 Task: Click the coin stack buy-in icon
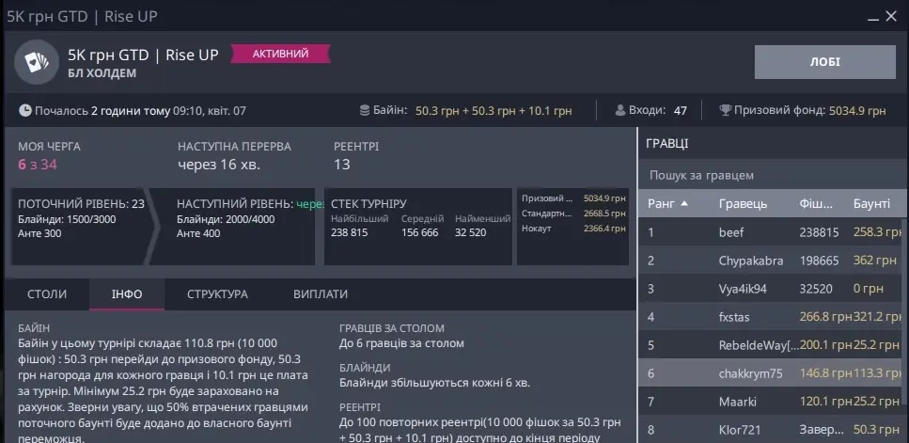coord(365,110)
